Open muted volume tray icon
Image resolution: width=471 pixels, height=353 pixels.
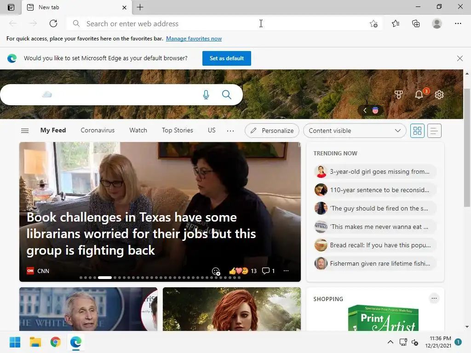coord(415,342)
